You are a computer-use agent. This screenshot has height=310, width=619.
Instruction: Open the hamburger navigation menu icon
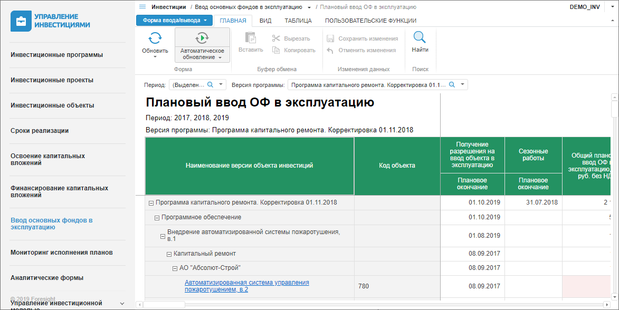(142, 7)
